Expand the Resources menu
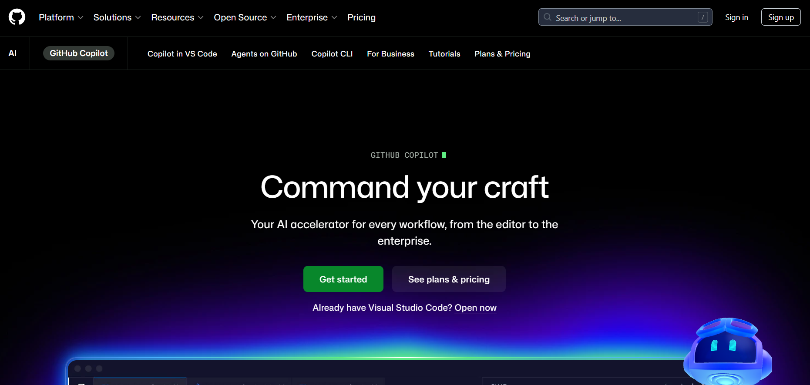Image resolution: width=810 pixels, height=385 pixels. 177,17
